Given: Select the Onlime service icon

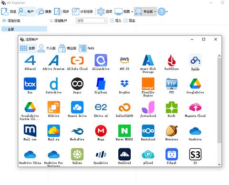Looking at the screenshot, I should tap(77, 156).
